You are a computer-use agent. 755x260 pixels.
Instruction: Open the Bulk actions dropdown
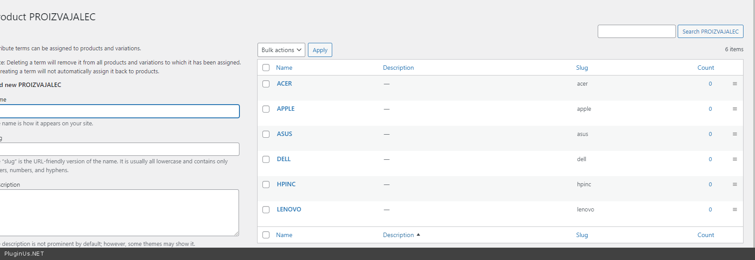point(281,50)
